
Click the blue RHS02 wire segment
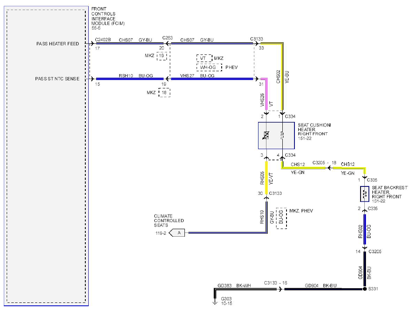364,230
